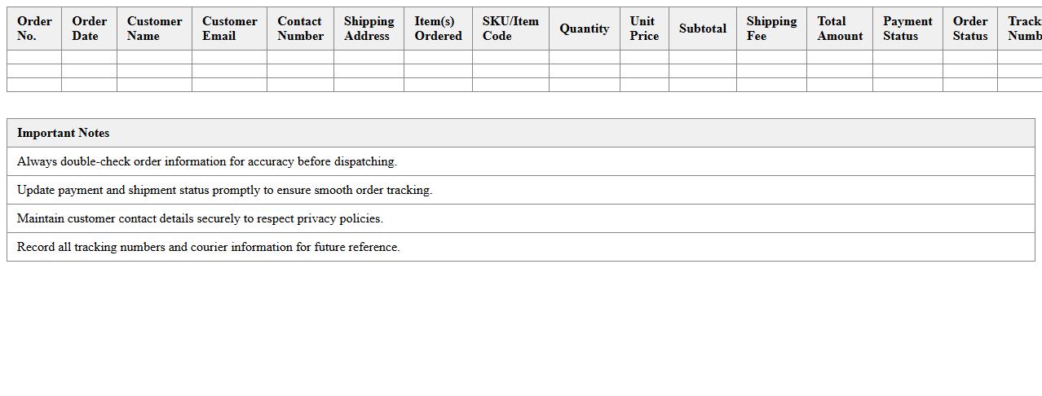Image resolution: width=1042 pixels, height=396 pixels.
Task: Select the Order Date column header
Action: click(89, 29)
